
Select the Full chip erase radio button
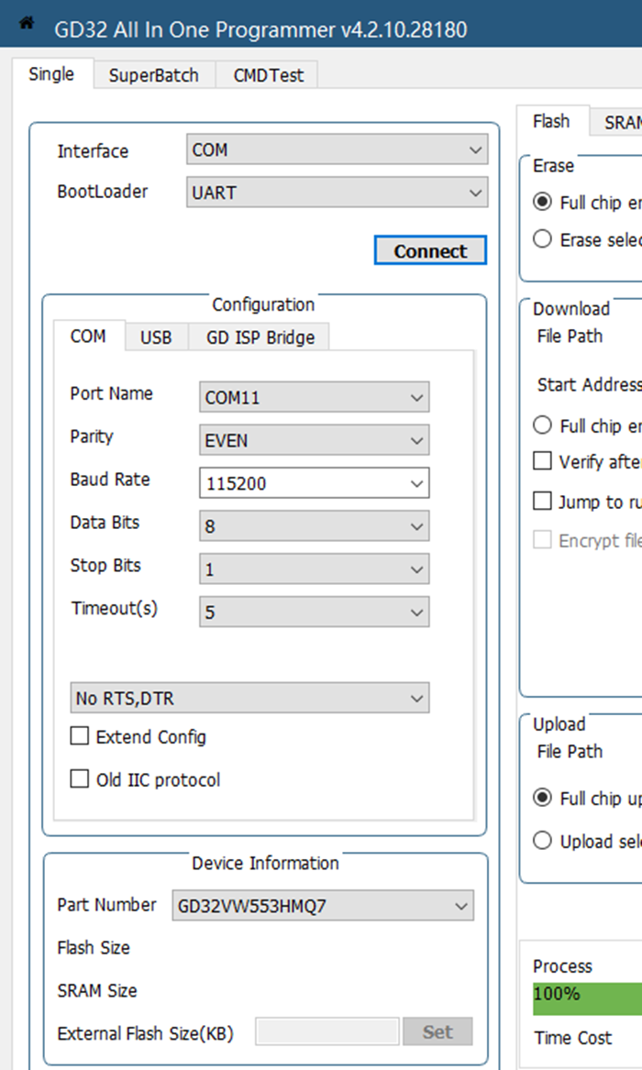[x=543, y=202]
